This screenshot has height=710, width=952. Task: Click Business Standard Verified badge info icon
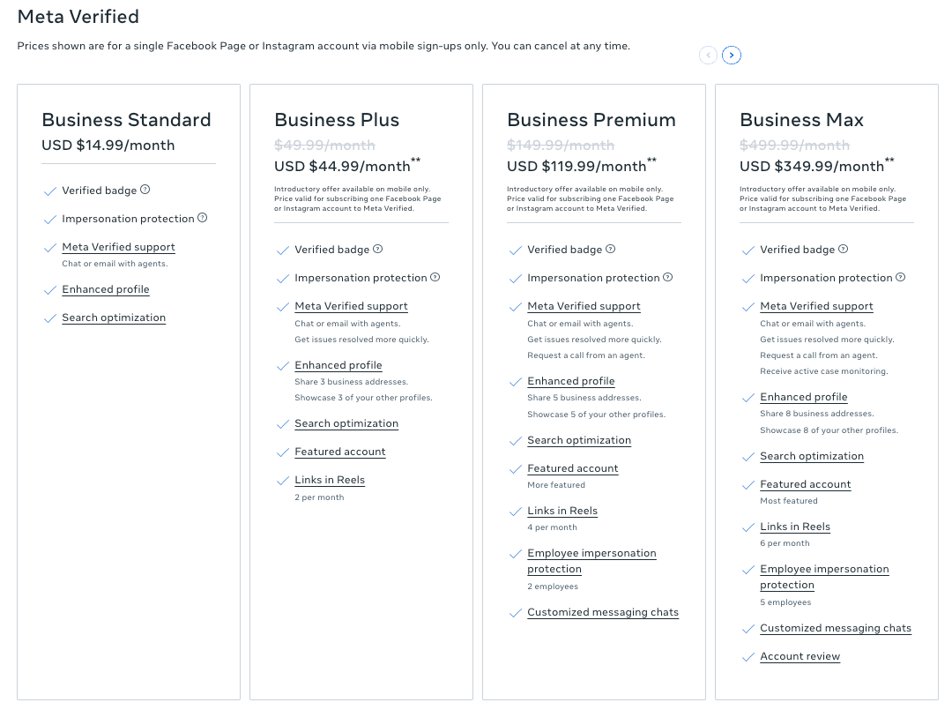(145, 190)
